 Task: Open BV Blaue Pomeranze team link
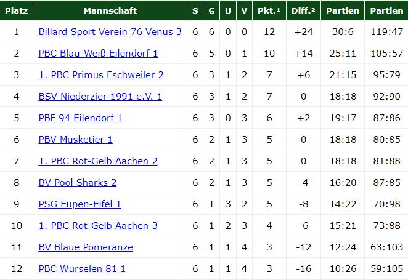(86, 247)
